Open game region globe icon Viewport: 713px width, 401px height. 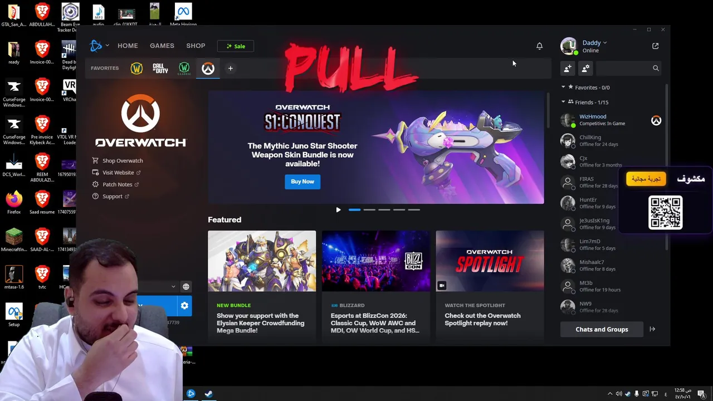tap(186, 287)
